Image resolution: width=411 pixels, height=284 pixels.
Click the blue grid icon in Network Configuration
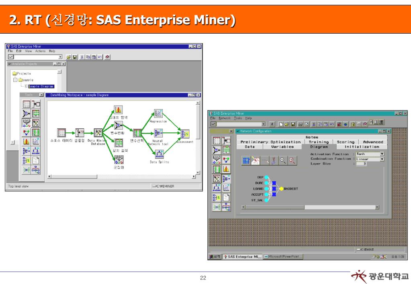click(x=246, y=160)
